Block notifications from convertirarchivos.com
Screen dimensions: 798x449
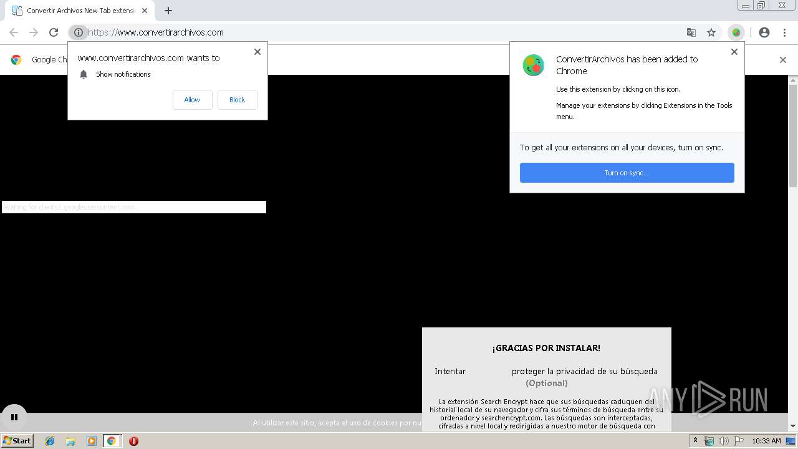(x=237, y=100)
